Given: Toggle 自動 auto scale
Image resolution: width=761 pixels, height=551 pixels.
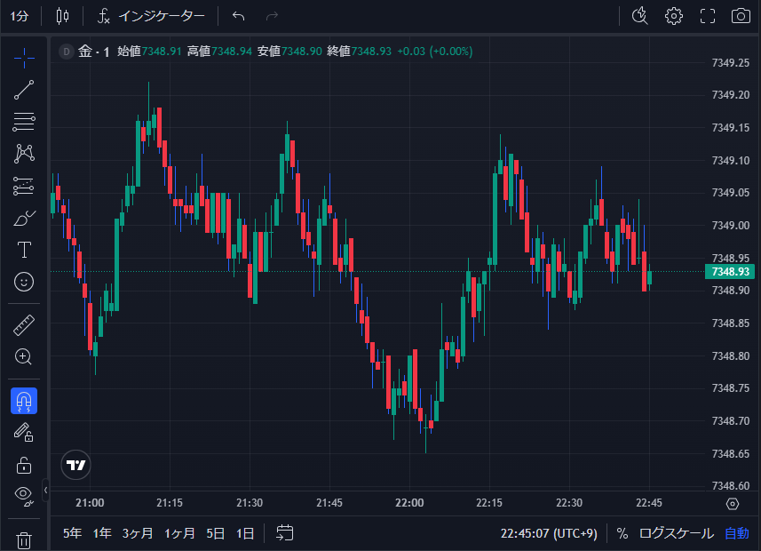Looking at the screenshot, I should [x=737, y=533].
